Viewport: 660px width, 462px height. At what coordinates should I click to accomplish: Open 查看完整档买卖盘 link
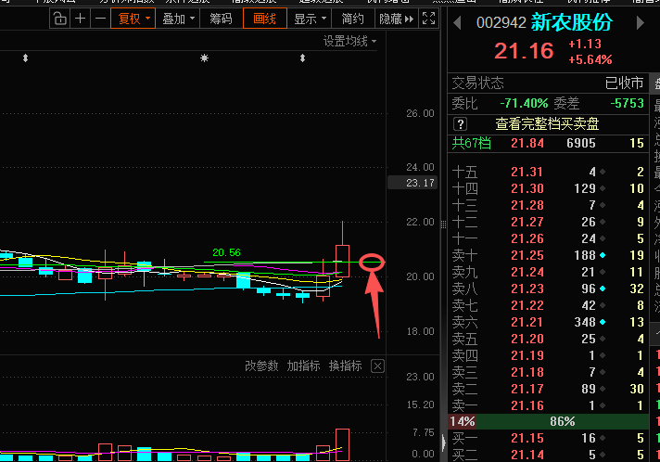pos(547,123)
